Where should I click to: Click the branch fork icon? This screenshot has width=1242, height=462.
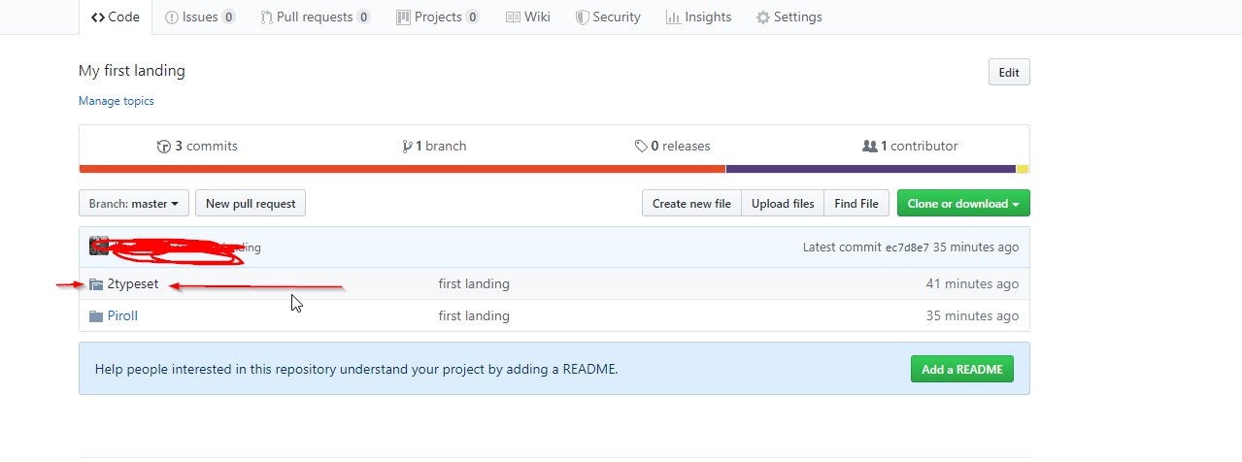tap(407, 147)
